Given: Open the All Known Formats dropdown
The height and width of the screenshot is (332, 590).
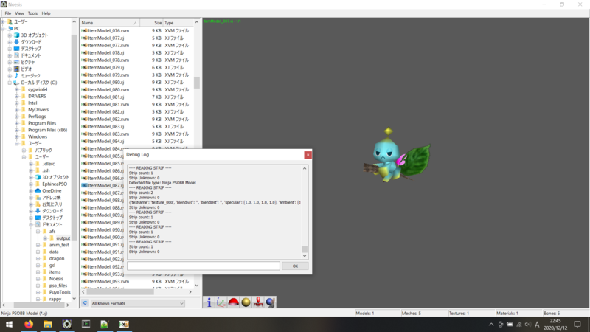Looking at the screenshot, I should pyautogui.click(x=138, y=303).
